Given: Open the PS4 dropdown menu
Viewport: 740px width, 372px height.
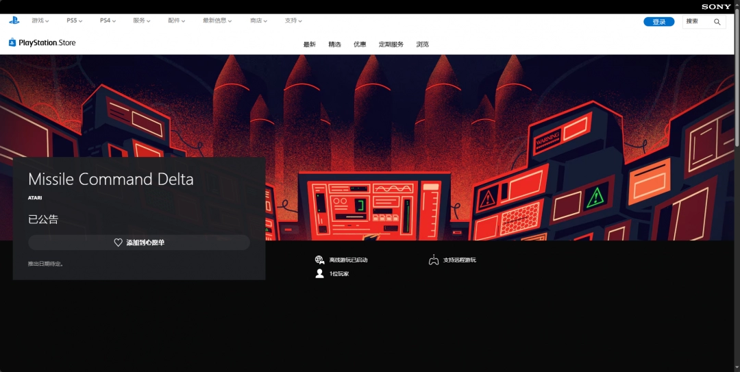Looking at the screenshot, I should (108, 21).
